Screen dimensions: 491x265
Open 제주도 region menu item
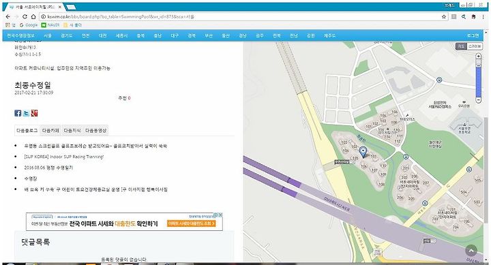(330, 35)
